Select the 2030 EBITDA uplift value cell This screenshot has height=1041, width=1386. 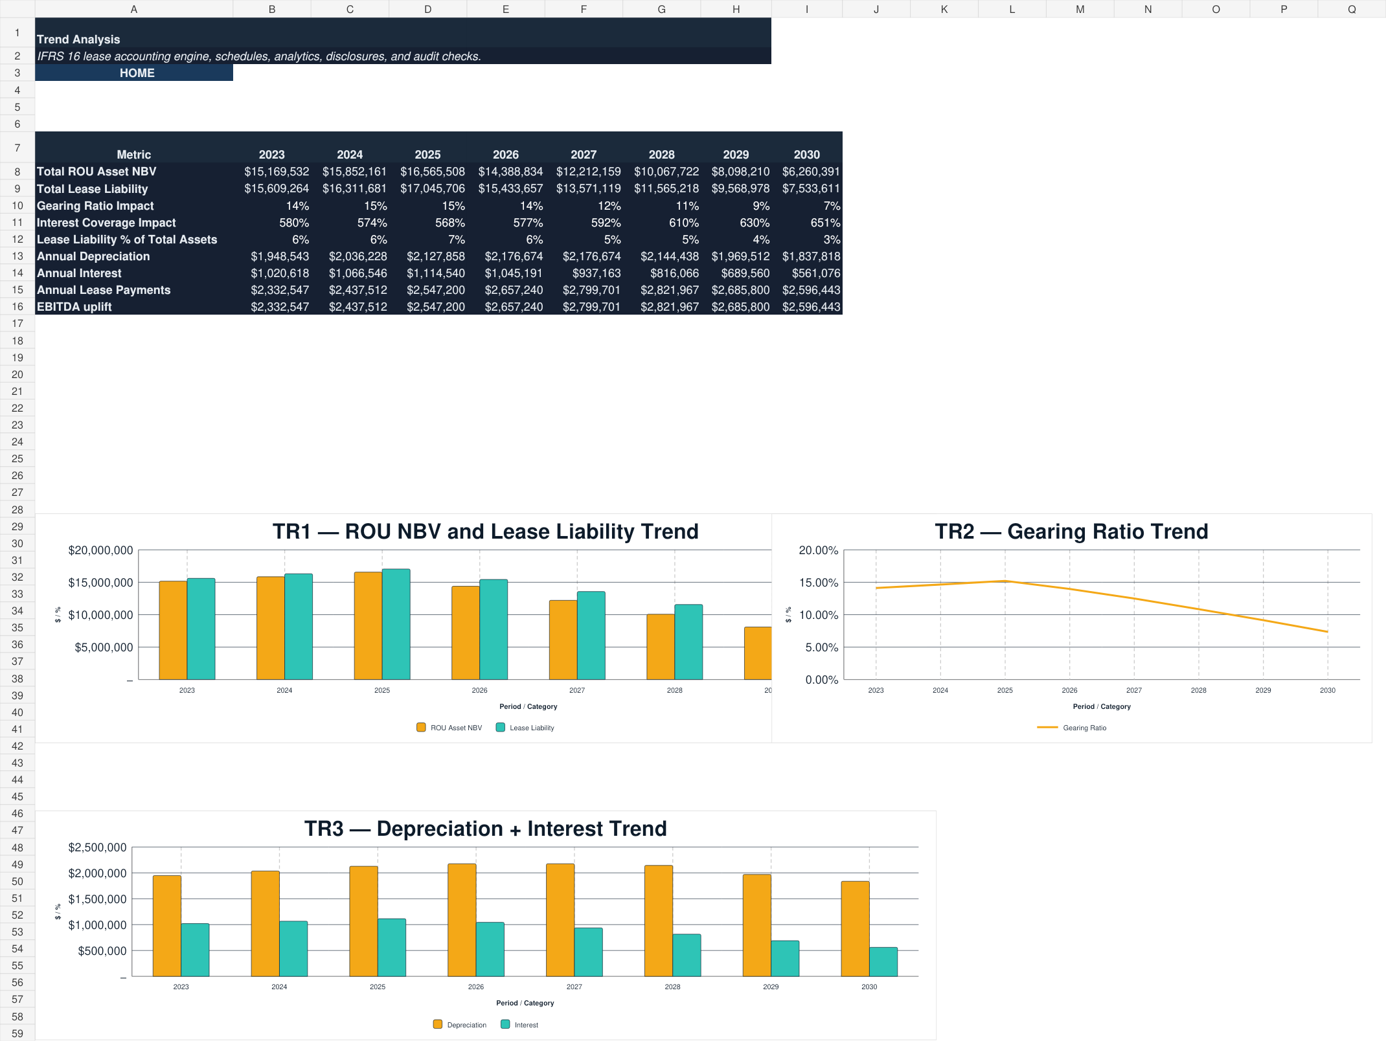(x=807, y=307)
